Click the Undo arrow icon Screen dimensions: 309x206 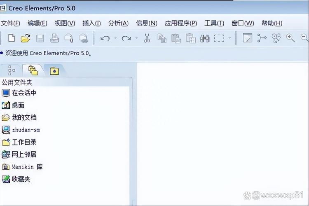[x=105, y=38]
